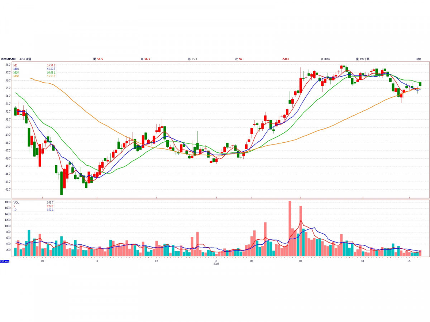Screen dimensions: 430x322
Task: Select the M20 moving average legend
Action: [x=16, y=72]
